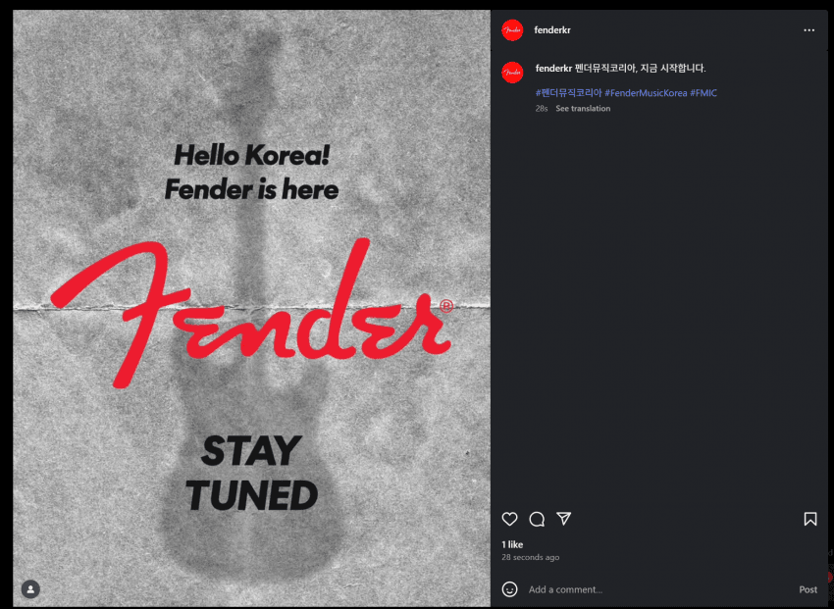The image size is (834, 609).
Task: Open the three-dot more options menu
Action: coord(809,30)
